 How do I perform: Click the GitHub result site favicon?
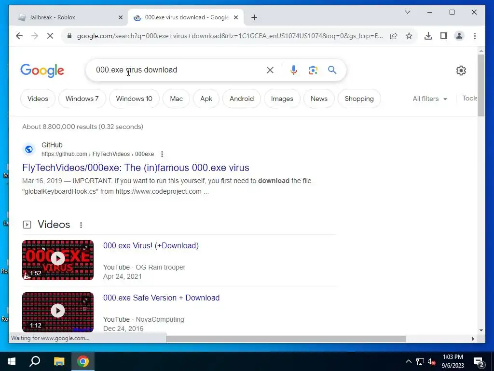(29, 149)
